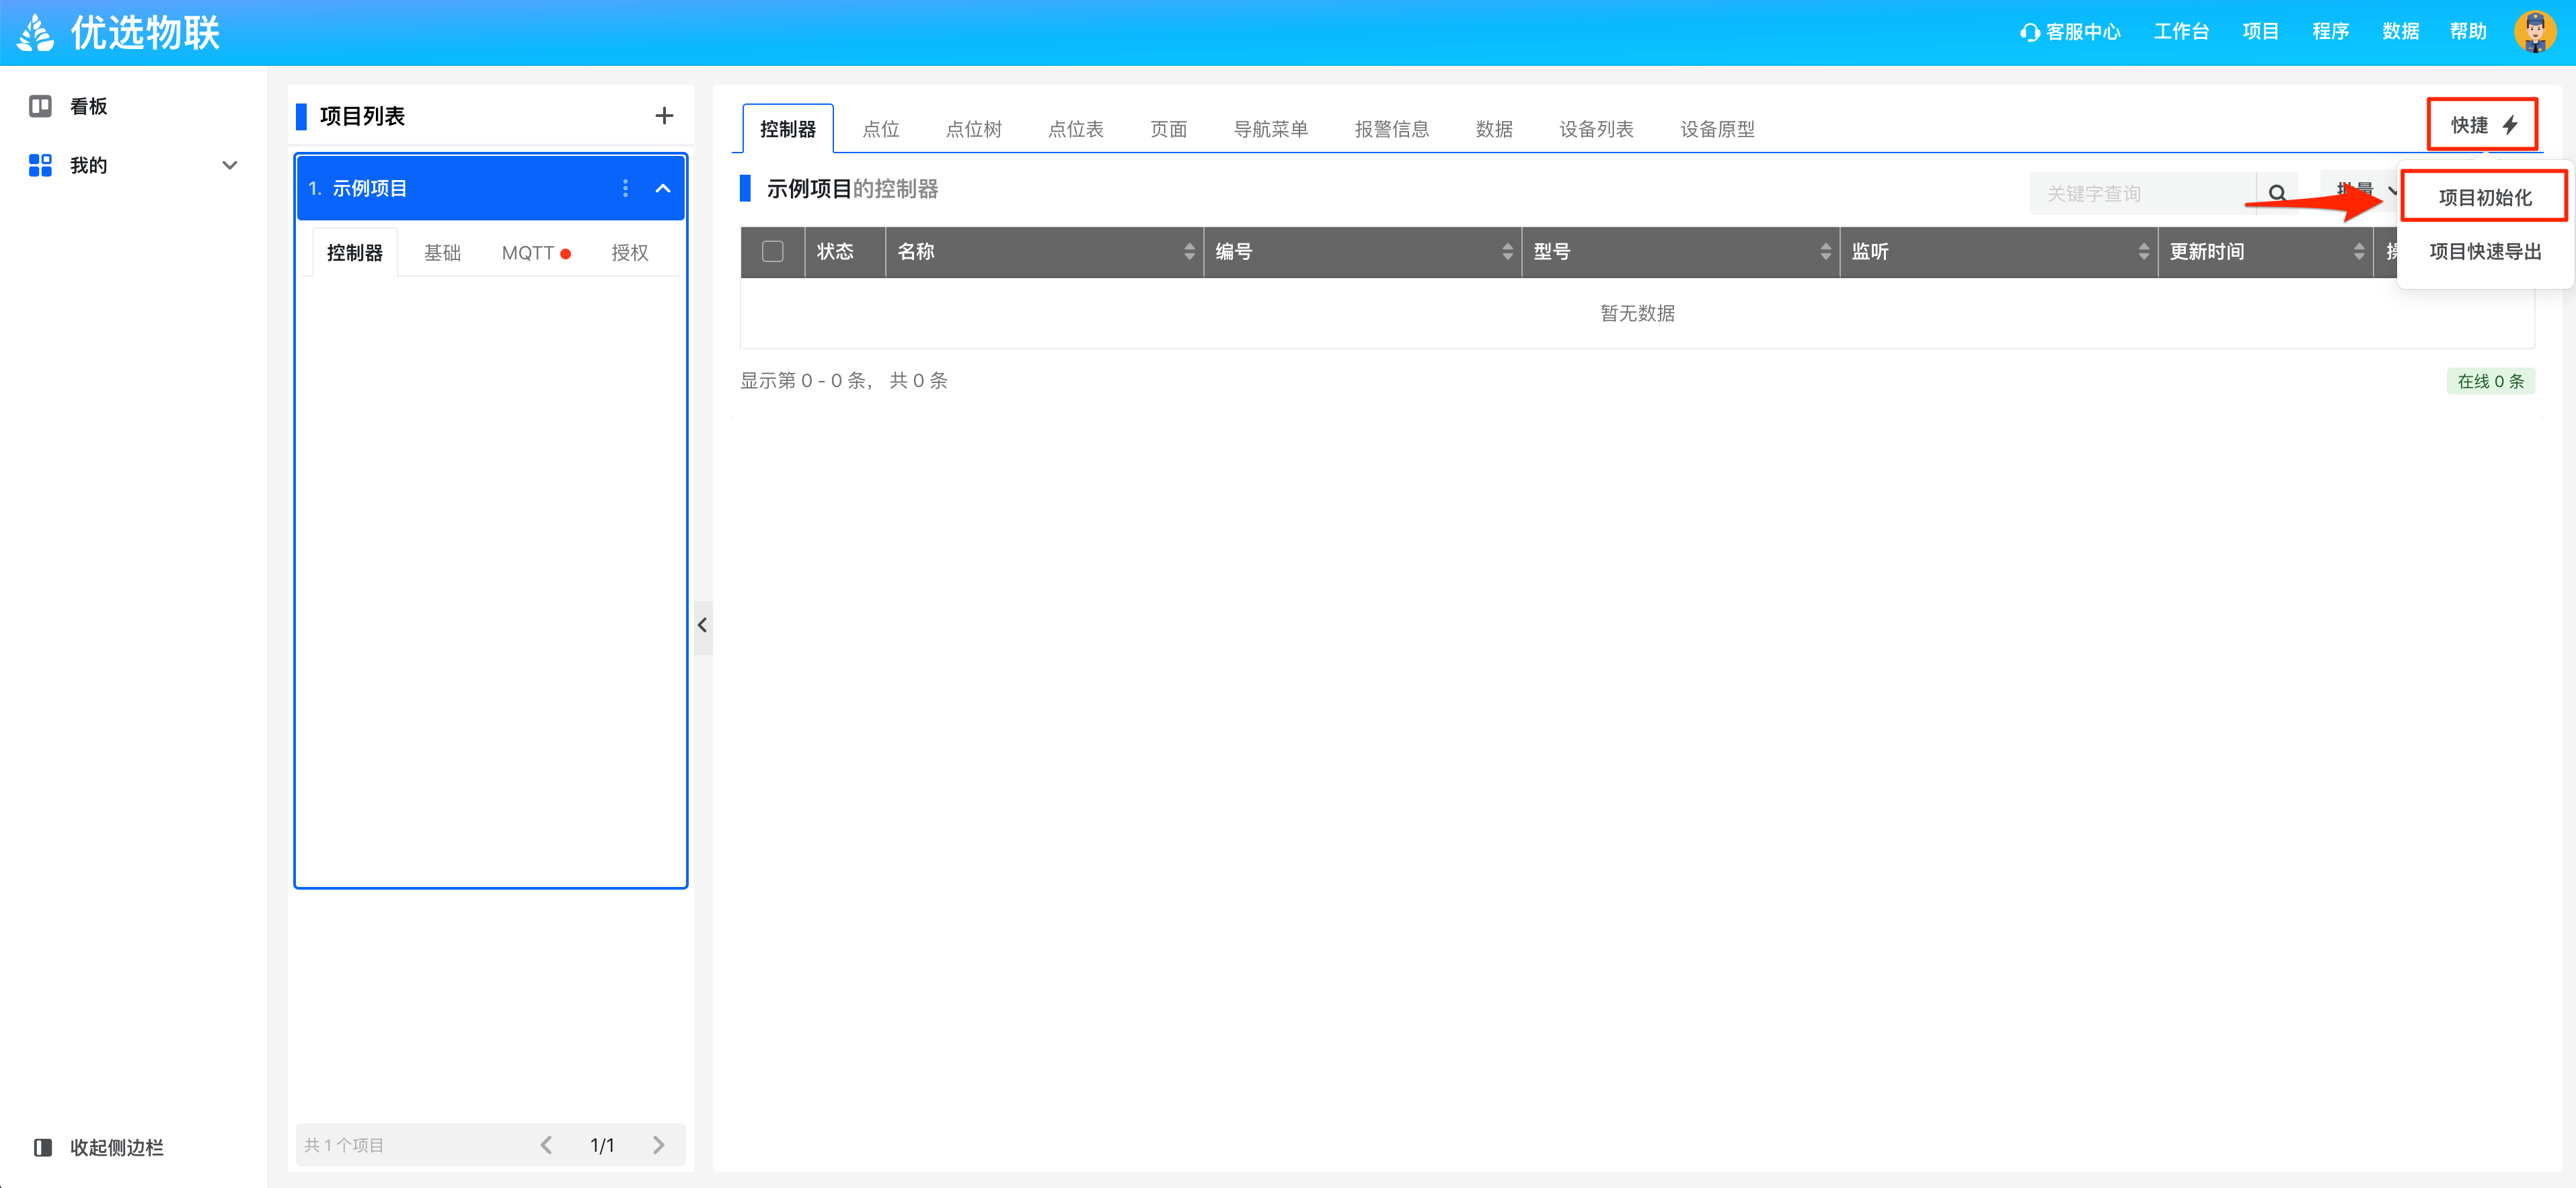Click the 我的 grid icon in sidebar
2576x1188 pixels.
(x=40, y=165)
